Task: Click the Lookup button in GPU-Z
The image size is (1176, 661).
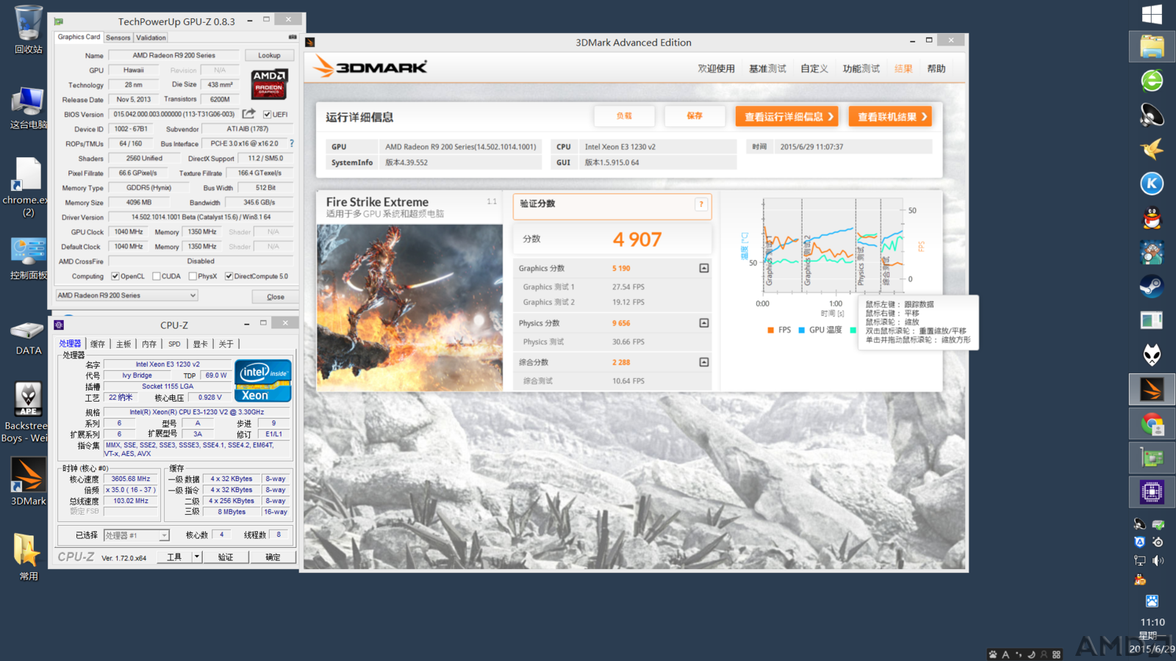Action: pos(269,55)
